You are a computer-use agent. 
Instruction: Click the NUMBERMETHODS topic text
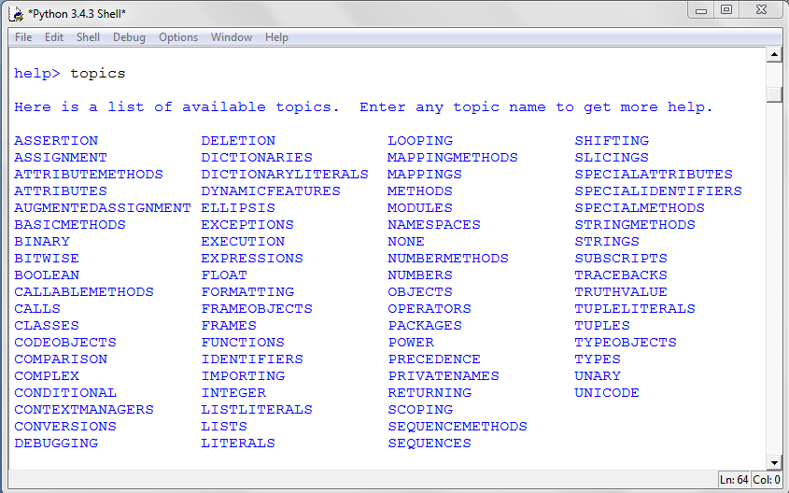(x=448, y=258)
